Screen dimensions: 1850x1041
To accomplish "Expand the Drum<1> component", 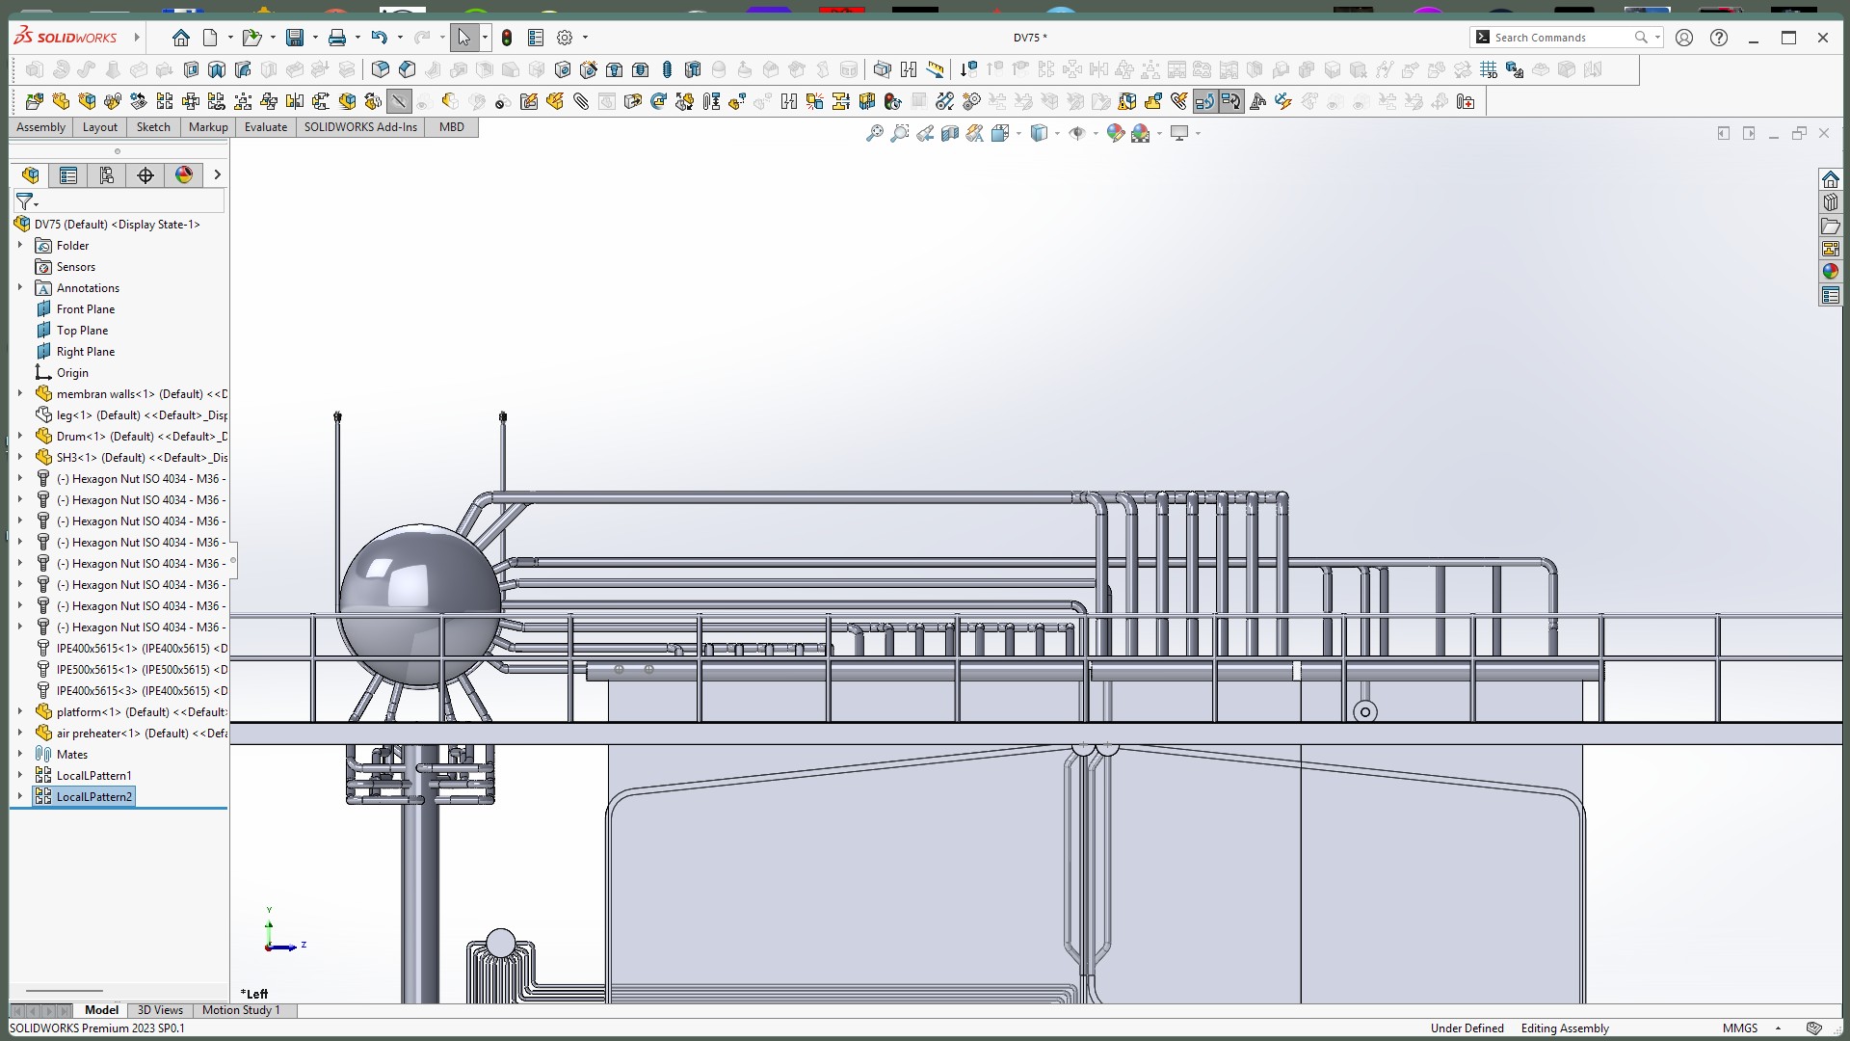I will pyautogui.click(x=20, y=436).
